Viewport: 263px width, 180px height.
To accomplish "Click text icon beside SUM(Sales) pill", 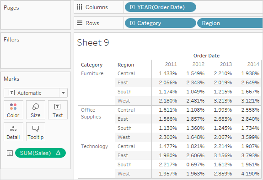I will tap(10, 153).
